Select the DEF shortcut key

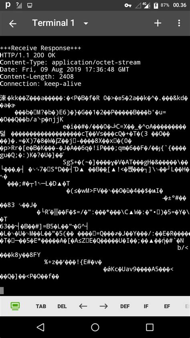click(125, 306)
